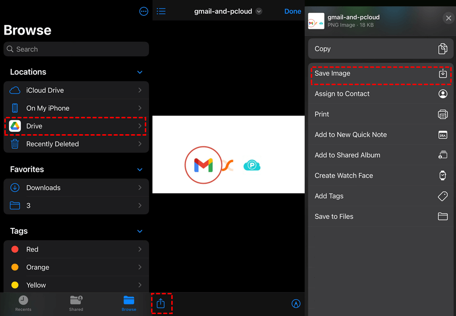Click the iCloud Drive row chevron

(x=140, y=90)
